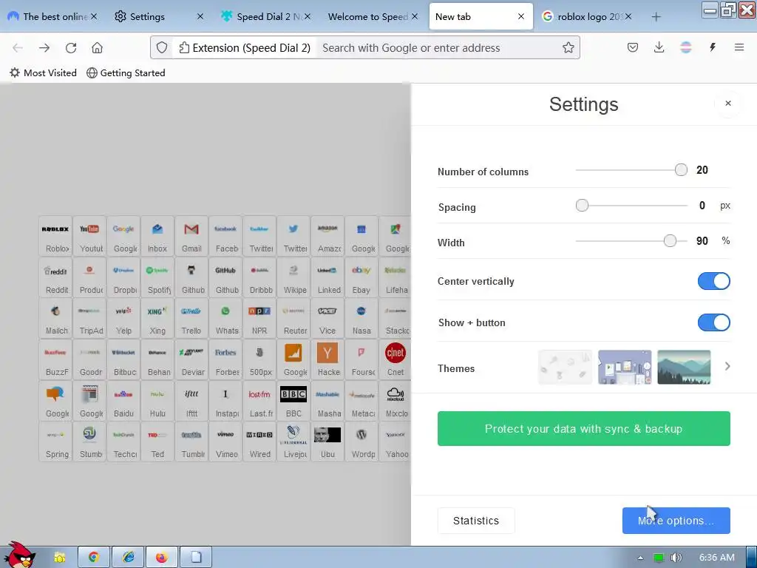Open the Last.fm speed dial tile

tap(259, 401)
